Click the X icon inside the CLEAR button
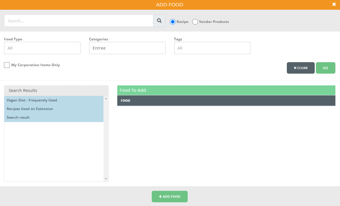 (295, 68)
